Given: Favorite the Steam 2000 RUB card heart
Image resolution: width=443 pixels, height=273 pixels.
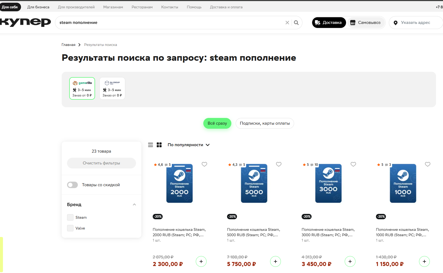Looking at the screenshot, I should pyautogui.click(x=204, y=164).
